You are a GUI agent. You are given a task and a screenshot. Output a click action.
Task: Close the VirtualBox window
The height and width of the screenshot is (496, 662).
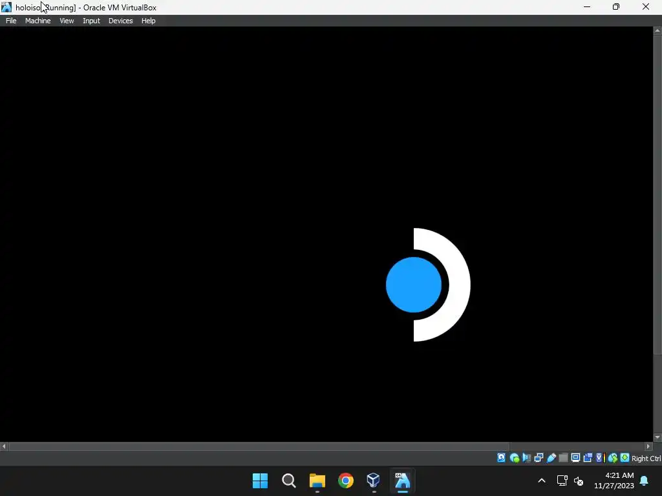point(646,7)
